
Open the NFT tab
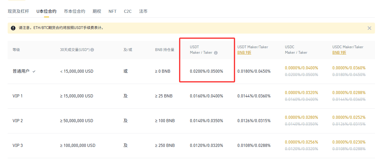click(112, 11)
